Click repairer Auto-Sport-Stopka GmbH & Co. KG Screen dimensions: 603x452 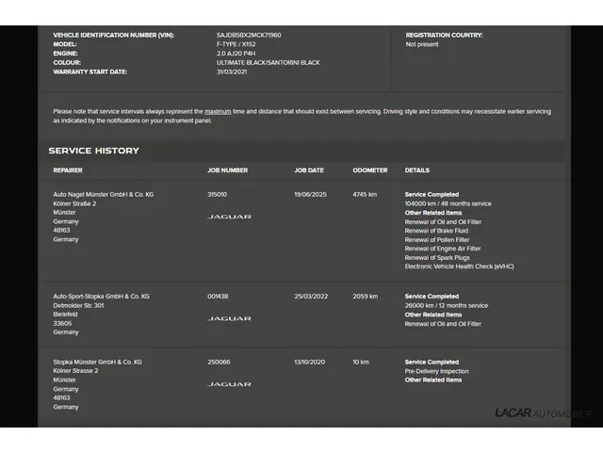[101, 297]
